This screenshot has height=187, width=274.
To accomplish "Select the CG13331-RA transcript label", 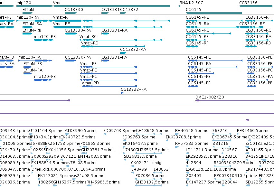I will coord(114,30).
